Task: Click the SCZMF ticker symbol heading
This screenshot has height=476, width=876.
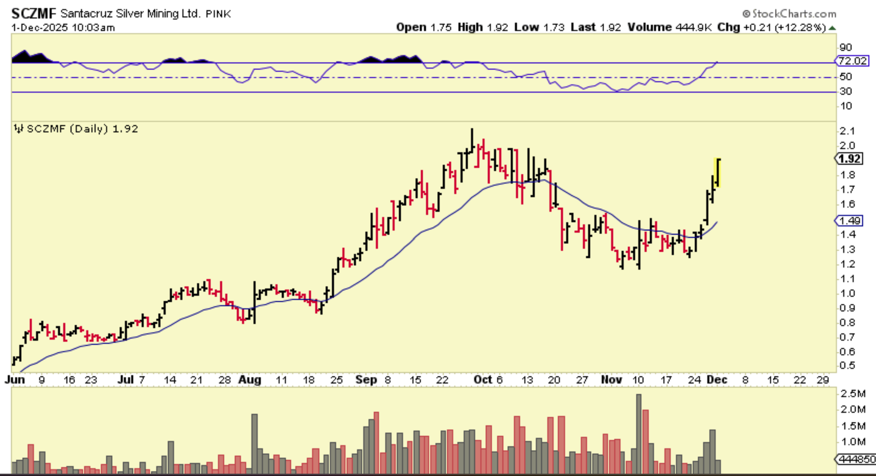Action: pyautogui.click(x=34, y=14)
